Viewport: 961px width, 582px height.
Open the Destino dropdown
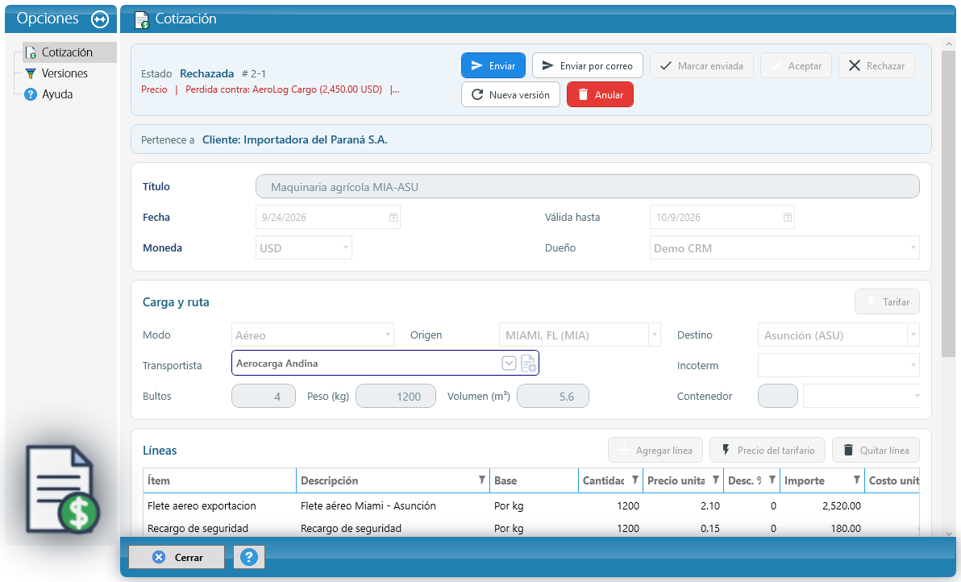913,335
